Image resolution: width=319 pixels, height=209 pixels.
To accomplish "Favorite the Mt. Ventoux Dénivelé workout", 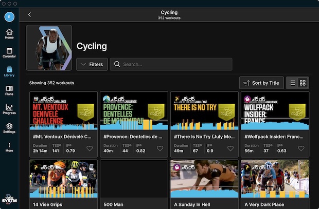I will (x=90, y=148).
